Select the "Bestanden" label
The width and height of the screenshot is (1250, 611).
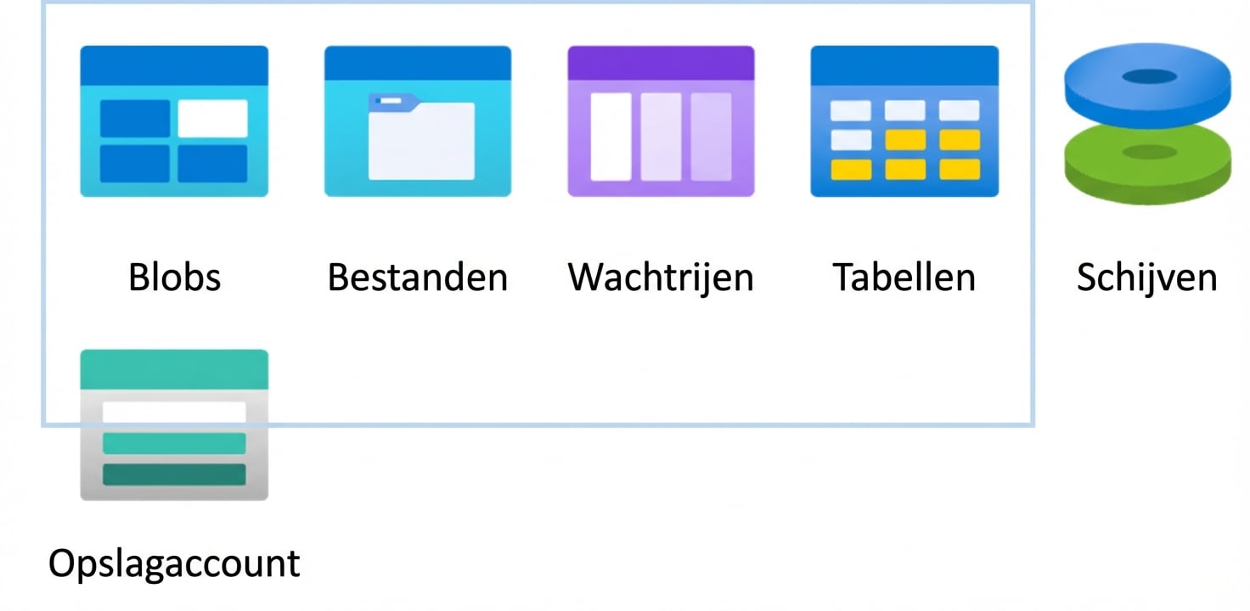pos(418,277)
